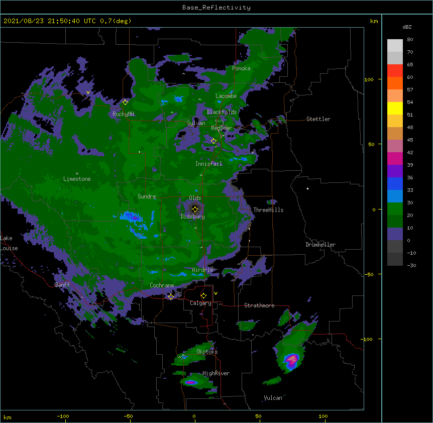Click the RedDeer city label

pyautogui.click(x=222, y=128)
